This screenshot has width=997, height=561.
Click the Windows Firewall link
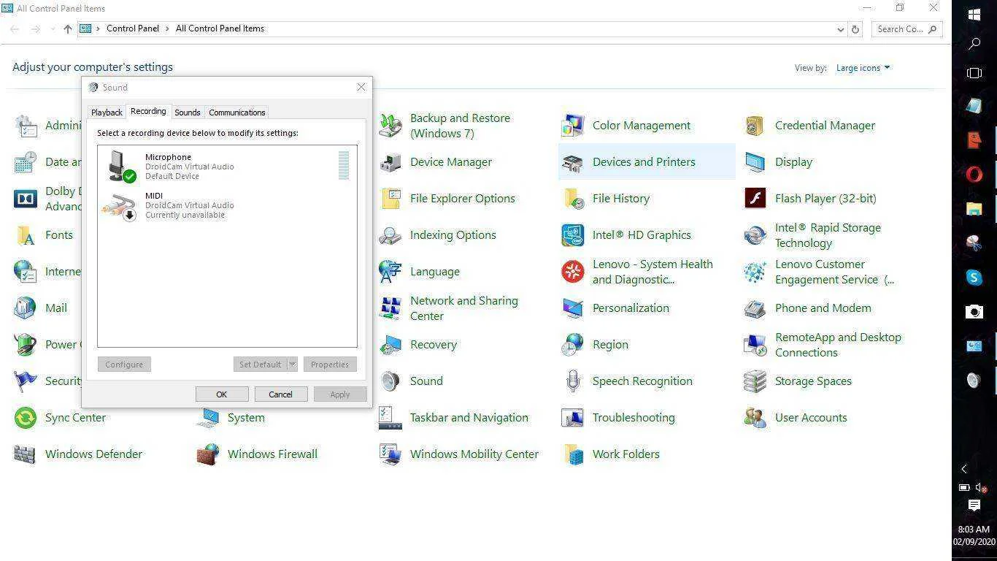272,454
